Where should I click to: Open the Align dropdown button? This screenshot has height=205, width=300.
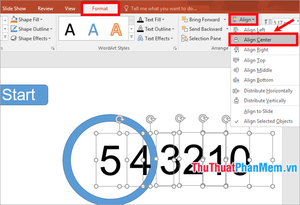(243, 20)
